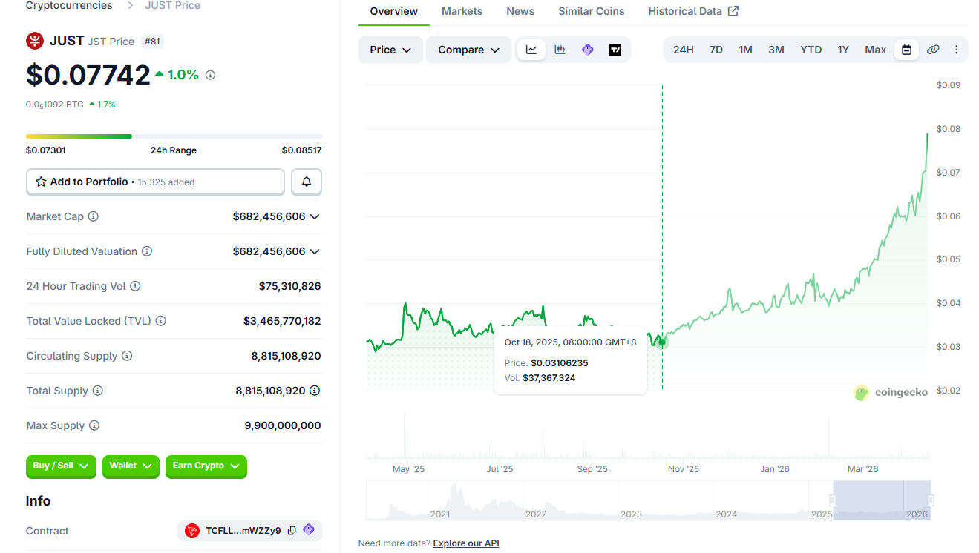Open the TradingView chart mode
This screenshot has height=553, width=979.
point(615,50)
